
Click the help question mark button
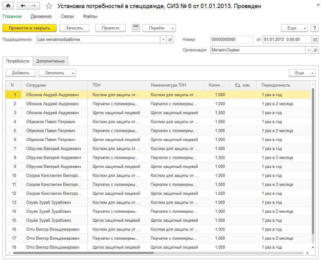pyautogui.click(x=314, y=28)
